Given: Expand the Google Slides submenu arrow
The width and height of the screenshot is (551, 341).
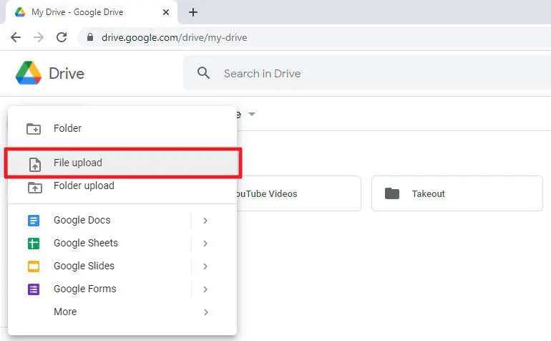Looking at the screenshot, I should (205, 266).
